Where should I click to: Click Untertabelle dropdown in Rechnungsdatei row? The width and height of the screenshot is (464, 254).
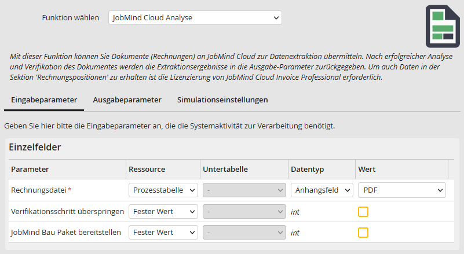[x=244, y=190]
